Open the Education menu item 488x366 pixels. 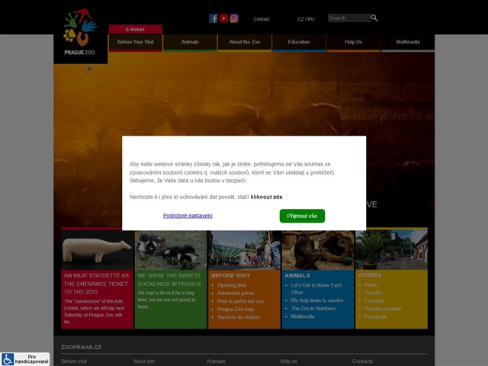click(x=299, y=43)
